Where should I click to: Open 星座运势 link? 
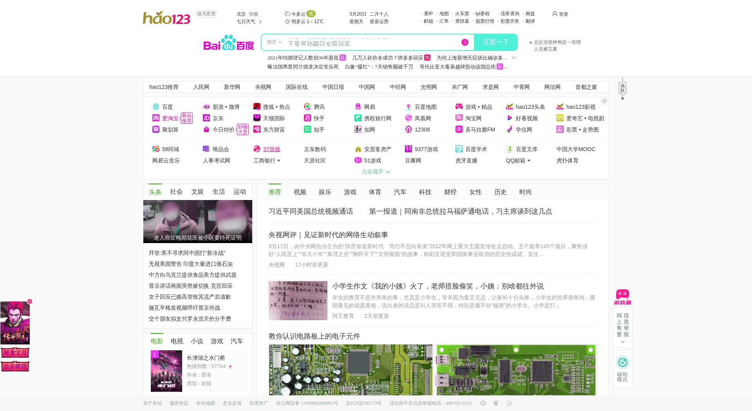[x=379, y=22]
